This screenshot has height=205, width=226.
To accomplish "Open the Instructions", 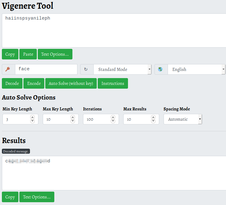I will click(113, 83).
